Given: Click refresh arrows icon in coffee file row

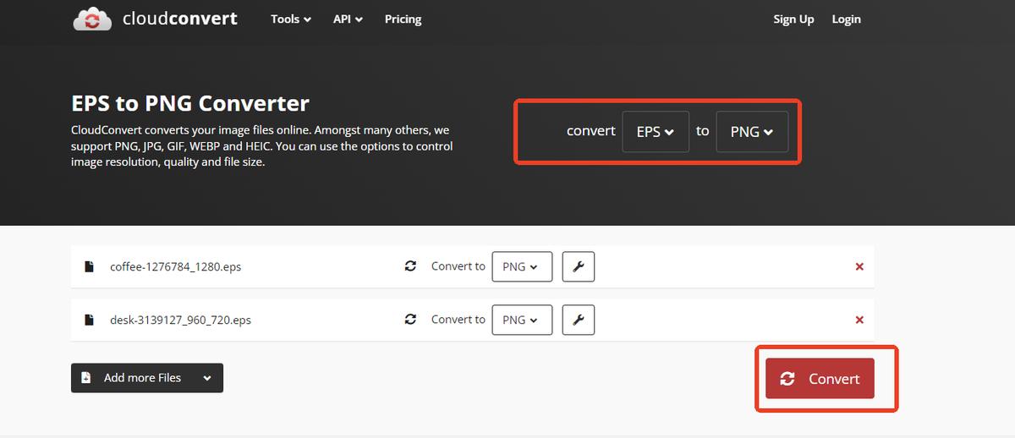Looking at the screenshot, I should (411, 266).
